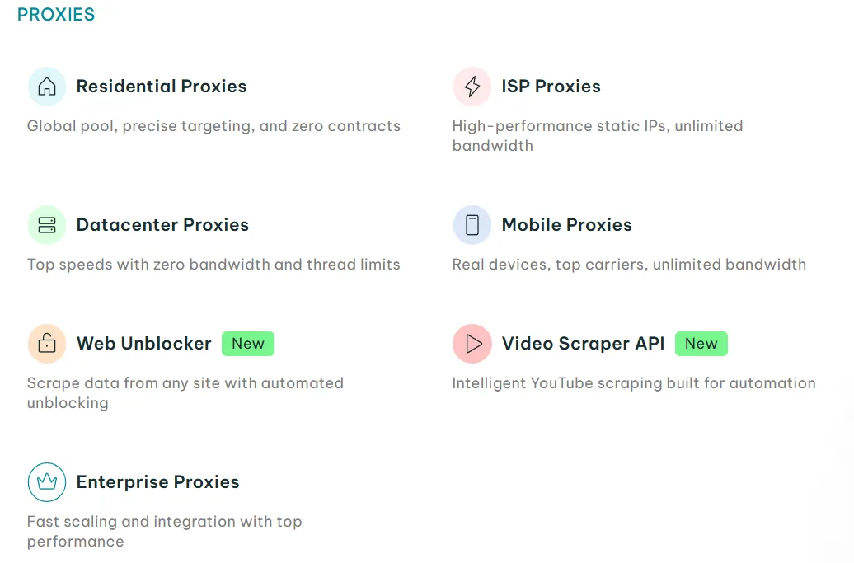Click the Residential Proxies description text
The height and width of the screenshot is (563, 854).
214,125
